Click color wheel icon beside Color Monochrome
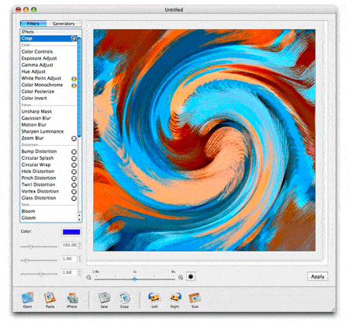 coord(74,85)
